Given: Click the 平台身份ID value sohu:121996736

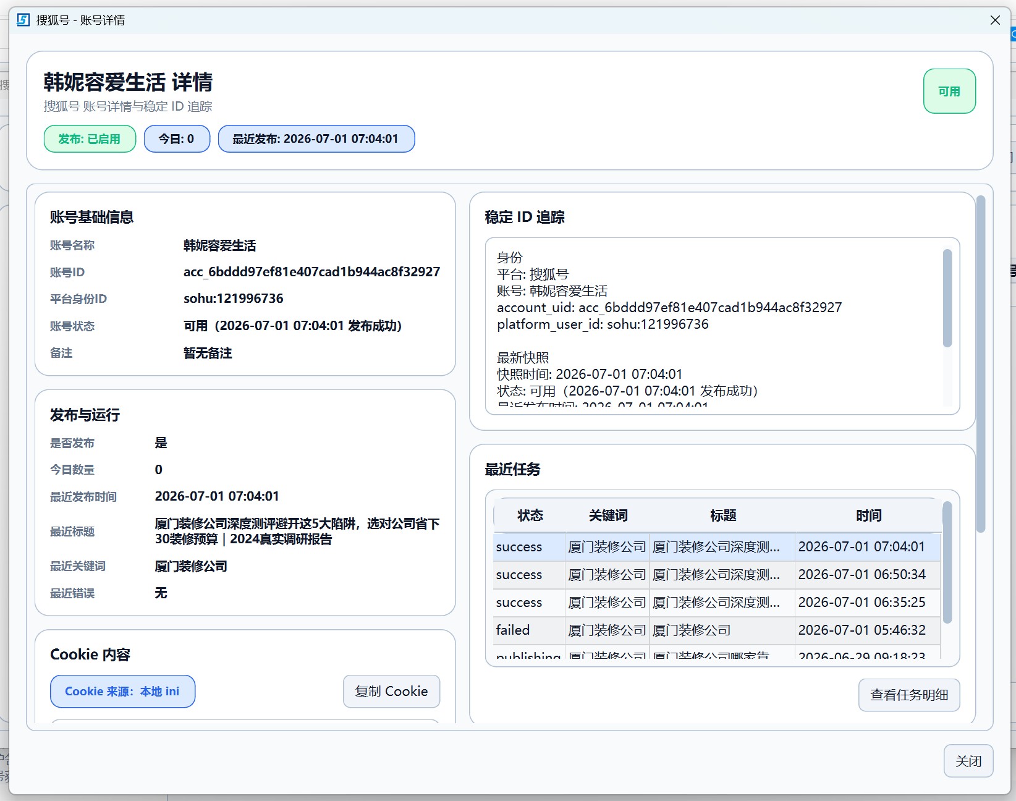Looking at the screenshot, I should tap(233, 299).
